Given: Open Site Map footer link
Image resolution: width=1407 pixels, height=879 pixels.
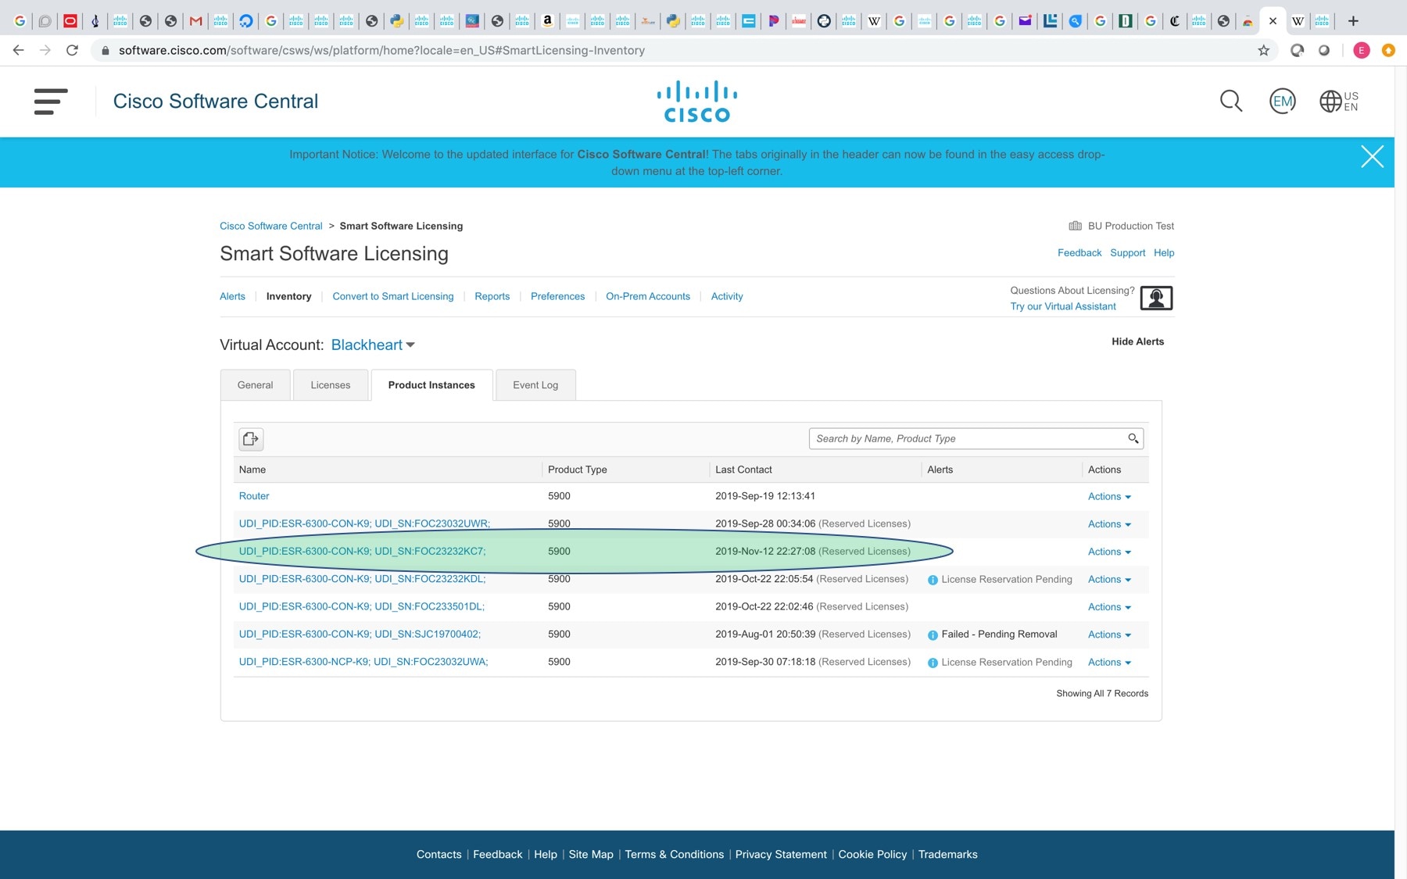Looking at the screenshot, I should pos(591,854).
